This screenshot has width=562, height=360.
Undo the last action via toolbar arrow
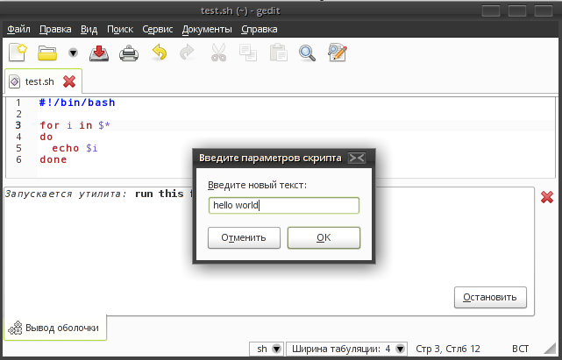point(159,53)
